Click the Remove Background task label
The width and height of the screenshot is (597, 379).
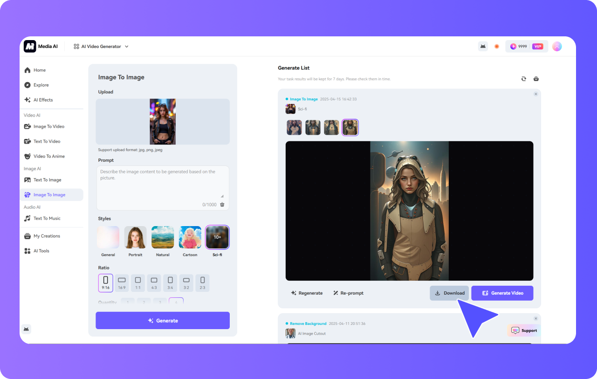[x=308, y=324]
